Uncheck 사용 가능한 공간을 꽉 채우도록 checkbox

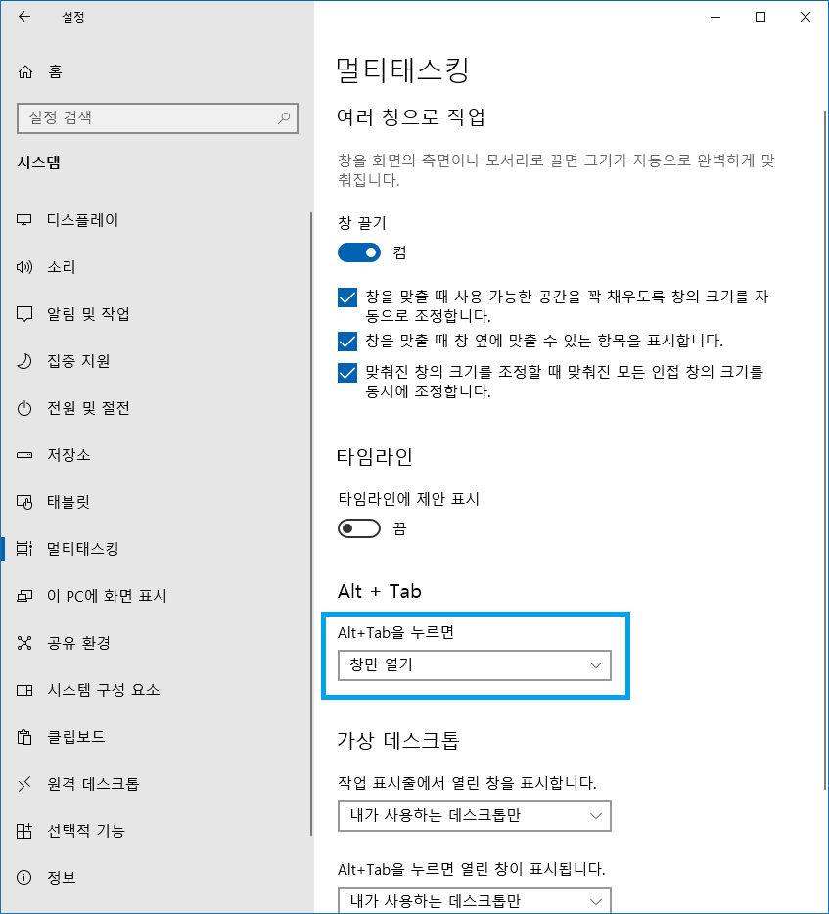pyautogui.click(x=346, y=297)
